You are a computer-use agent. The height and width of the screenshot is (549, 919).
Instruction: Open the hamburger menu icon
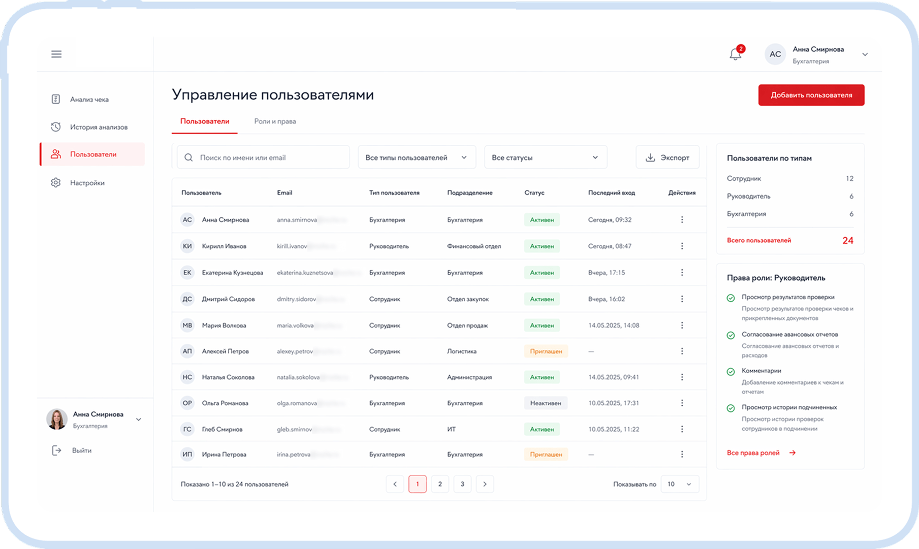tap(56, 54)
